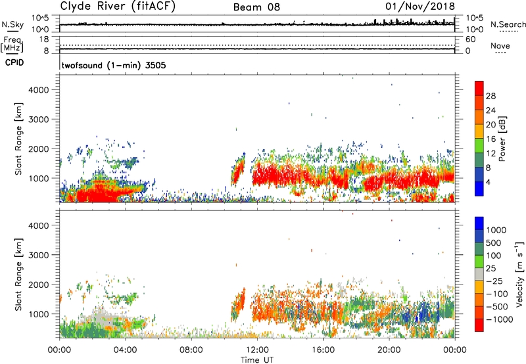This screenshot has width=526, height=364.
Task: Click the N.Search dotted line legend sample
Action: click(x=508, y=32)
